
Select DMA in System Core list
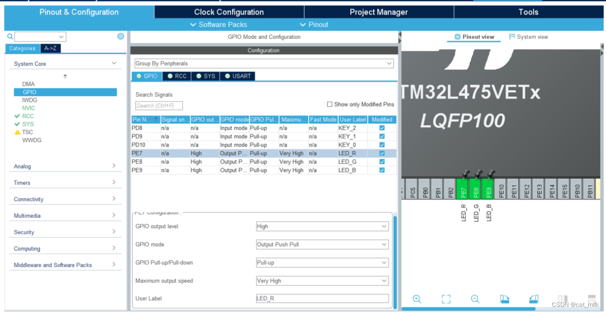[28, 84]
